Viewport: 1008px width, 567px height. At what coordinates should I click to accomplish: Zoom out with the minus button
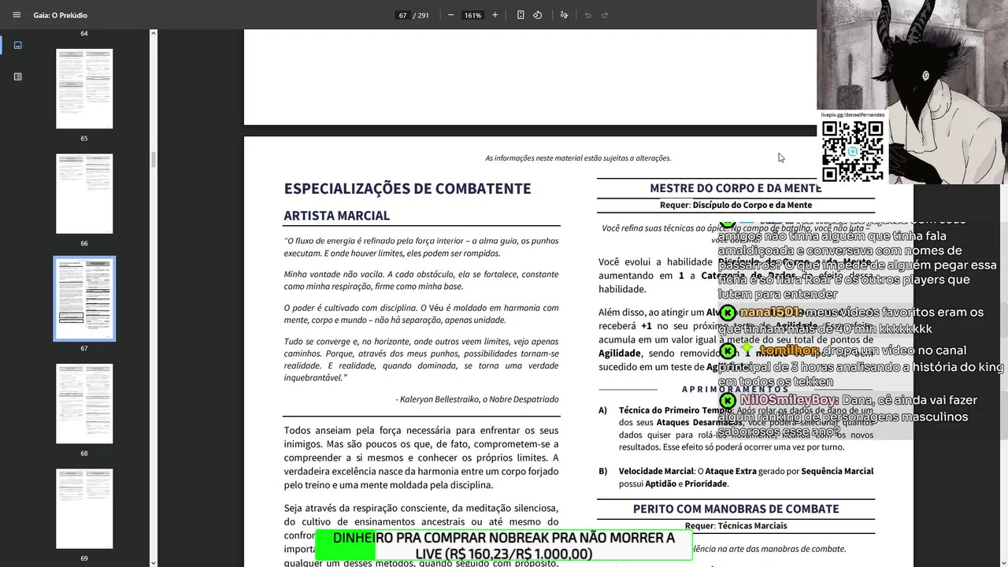pos(450,15)
